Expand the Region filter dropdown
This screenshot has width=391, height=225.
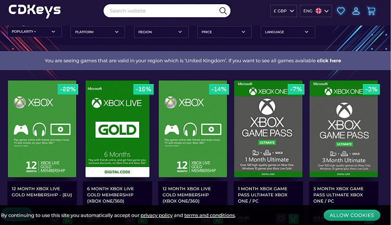161,32
